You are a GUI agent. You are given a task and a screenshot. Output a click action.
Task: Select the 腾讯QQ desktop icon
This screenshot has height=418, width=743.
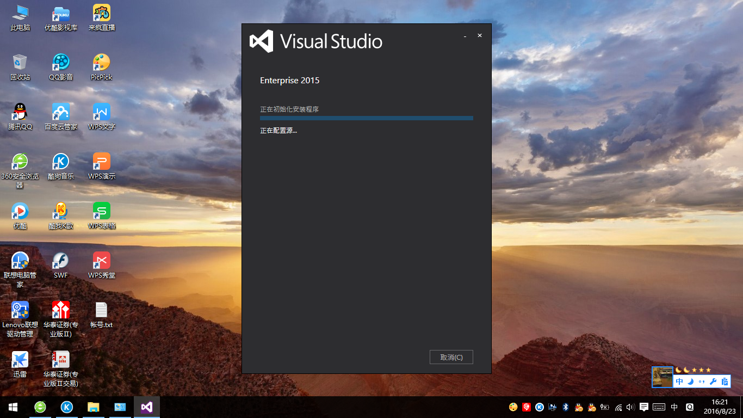coord(20,117)
